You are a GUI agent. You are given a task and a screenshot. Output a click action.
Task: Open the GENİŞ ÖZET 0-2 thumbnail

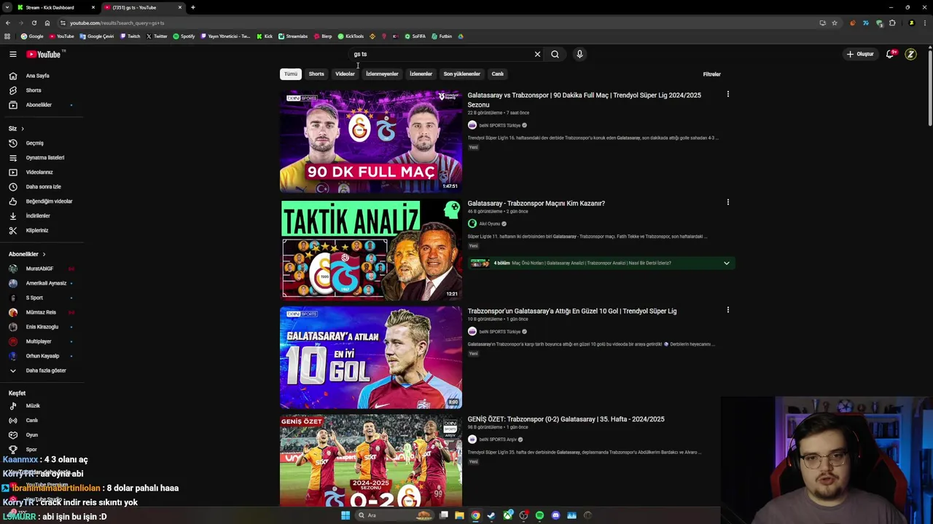tap(371, 460)
